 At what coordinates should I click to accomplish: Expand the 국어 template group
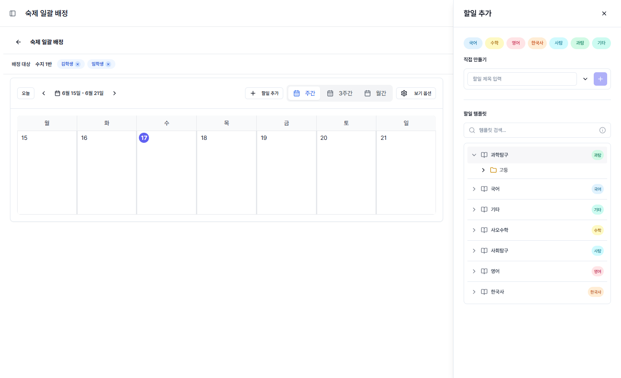(x=474, y=189)
